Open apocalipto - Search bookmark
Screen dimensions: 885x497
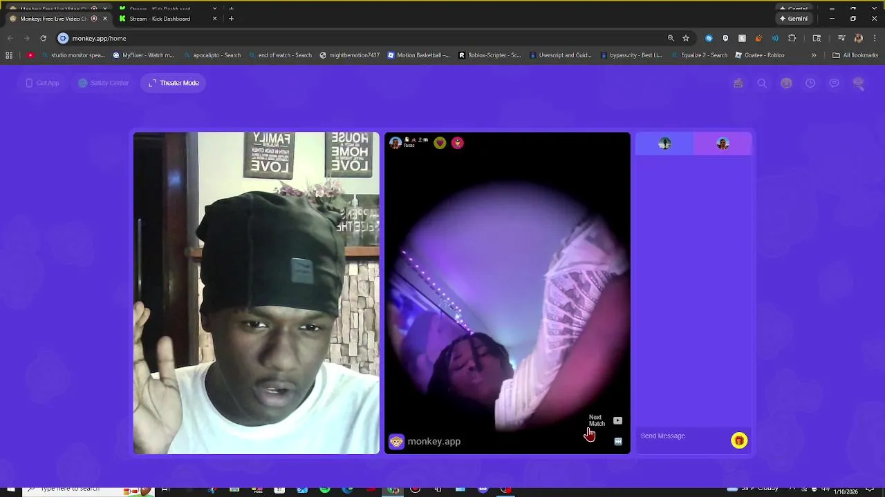point(212,55)
